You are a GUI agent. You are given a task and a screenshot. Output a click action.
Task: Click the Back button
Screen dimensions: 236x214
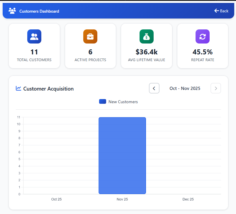point(221,11)
